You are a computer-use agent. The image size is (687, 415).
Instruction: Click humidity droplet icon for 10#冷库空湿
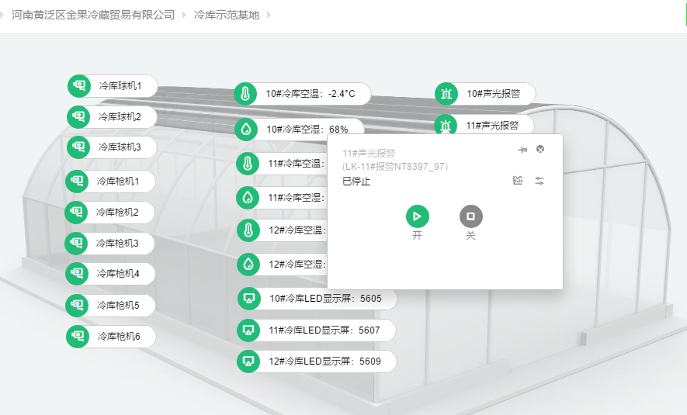point(246,130)
